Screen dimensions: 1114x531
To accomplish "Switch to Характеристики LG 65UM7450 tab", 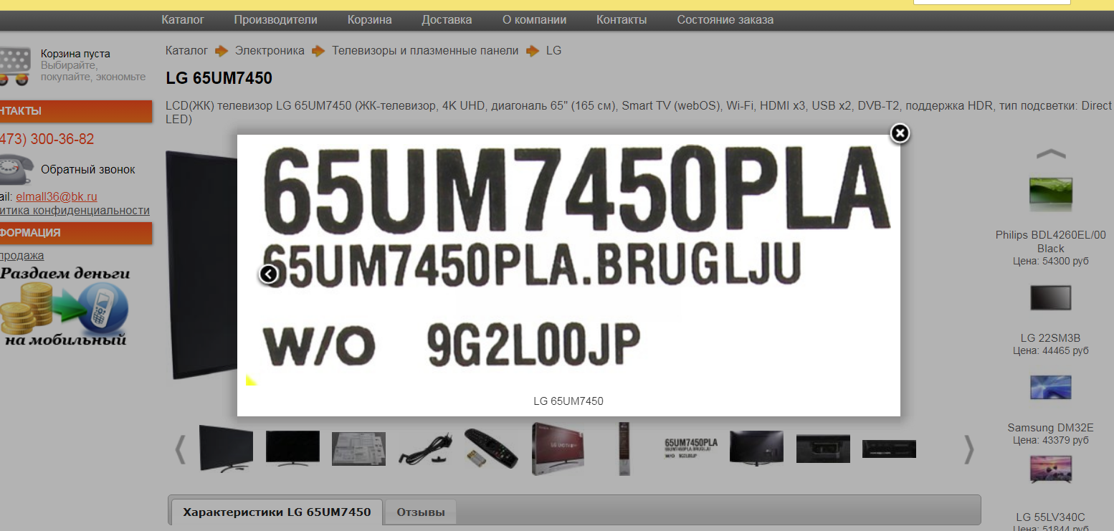I will point(277,512).
